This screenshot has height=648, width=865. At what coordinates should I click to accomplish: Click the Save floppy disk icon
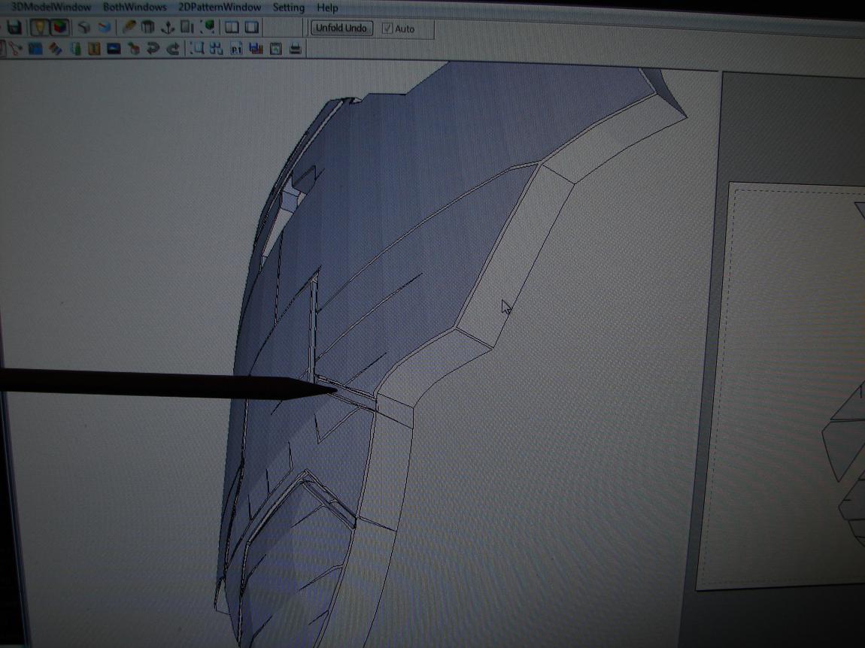click(x=13, y=28)
